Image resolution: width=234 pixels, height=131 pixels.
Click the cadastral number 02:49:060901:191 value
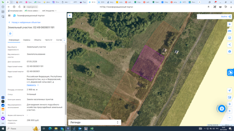tap(35, 66)
